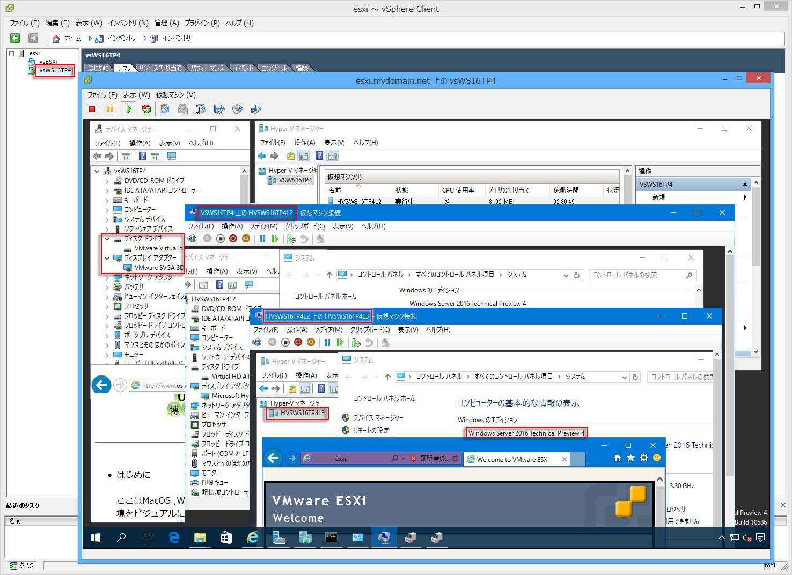Open Internet Explorer Favorites star icon
The image size is (792, 575).
(x=630, y=458)
